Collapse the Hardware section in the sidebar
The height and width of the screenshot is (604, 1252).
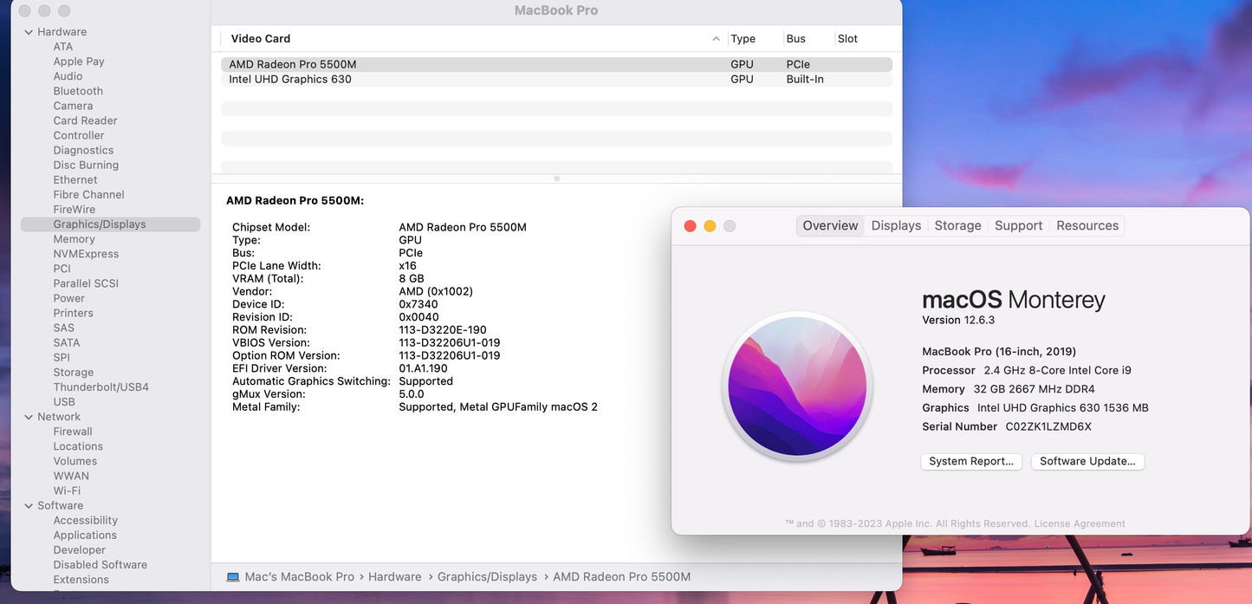click(x=29, y=31)
